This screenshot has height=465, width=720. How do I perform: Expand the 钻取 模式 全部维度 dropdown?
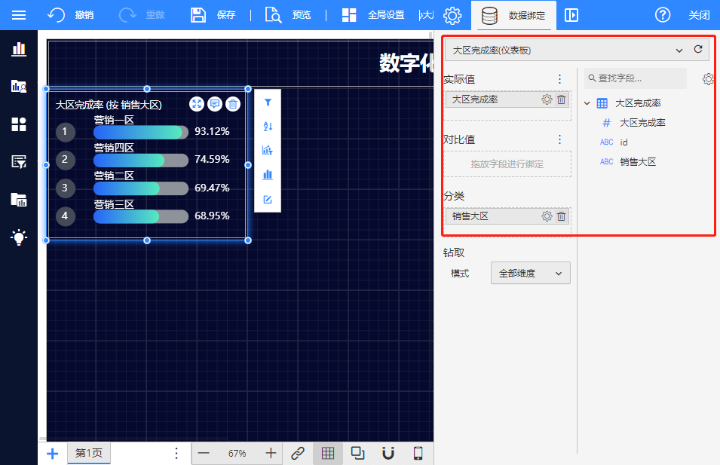tap(530, 274)
